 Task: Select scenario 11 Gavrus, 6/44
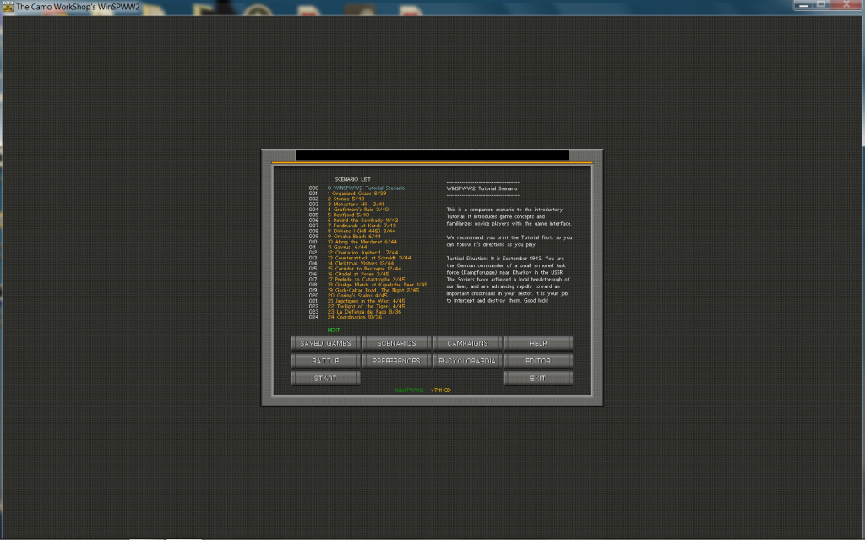tap(347, 248)
